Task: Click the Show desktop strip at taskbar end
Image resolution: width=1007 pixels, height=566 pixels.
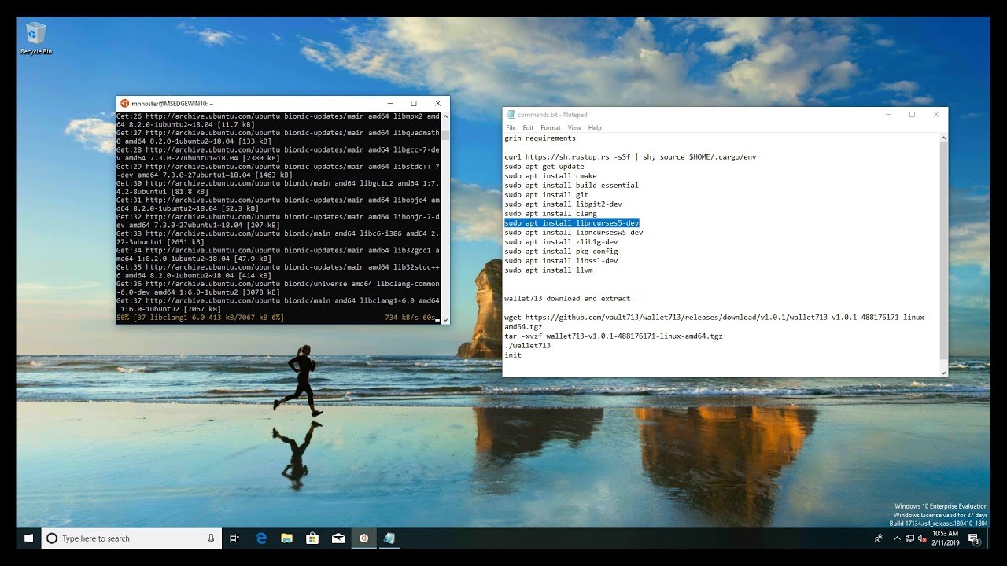Action: click(x=988, y=538)
